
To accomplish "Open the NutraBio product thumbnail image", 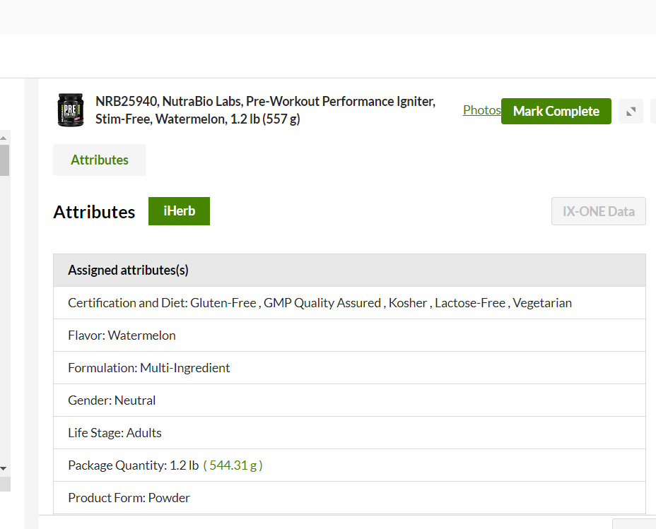I will point(70,110).
